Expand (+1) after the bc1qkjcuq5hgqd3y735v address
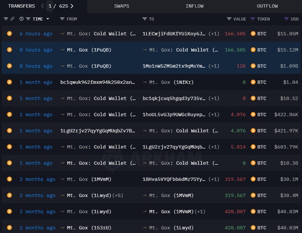Image resolution: width=302 pixels, height=233 pixels. [214, 98]
